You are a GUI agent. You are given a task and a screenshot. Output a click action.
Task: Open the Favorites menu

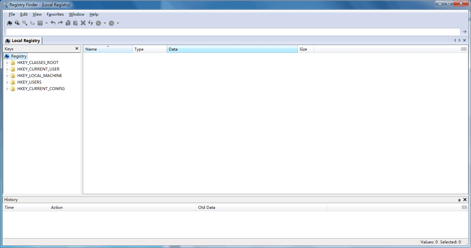[55, 14]
